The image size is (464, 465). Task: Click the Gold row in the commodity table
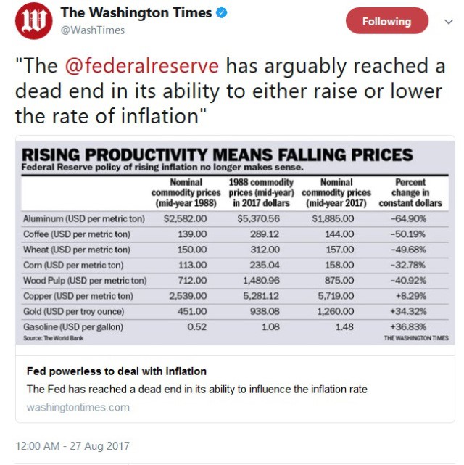(x=235, y=311)
